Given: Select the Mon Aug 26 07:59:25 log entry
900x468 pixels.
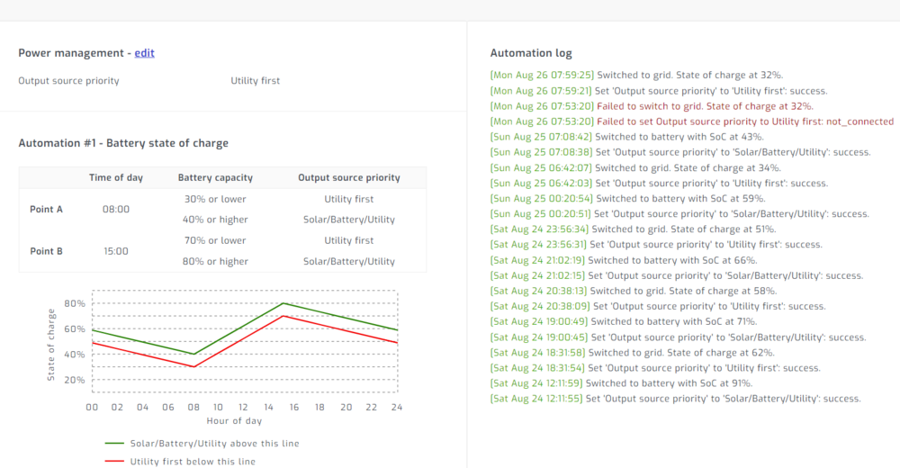Looking at the screenshot, I should tap(635, 76).
